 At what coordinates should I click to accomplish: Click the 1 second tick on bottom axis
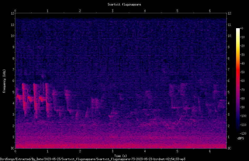47,151
